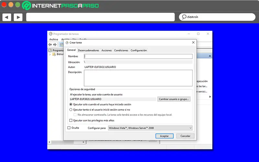Click the browser frame address bar
Viewport: 259px width, 162px height.
[x=100, y=17]
